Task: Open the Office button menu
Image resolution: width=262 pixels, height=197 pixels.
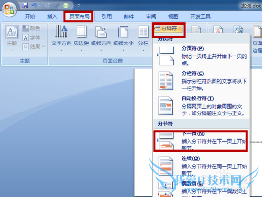Action: point(9,9)
